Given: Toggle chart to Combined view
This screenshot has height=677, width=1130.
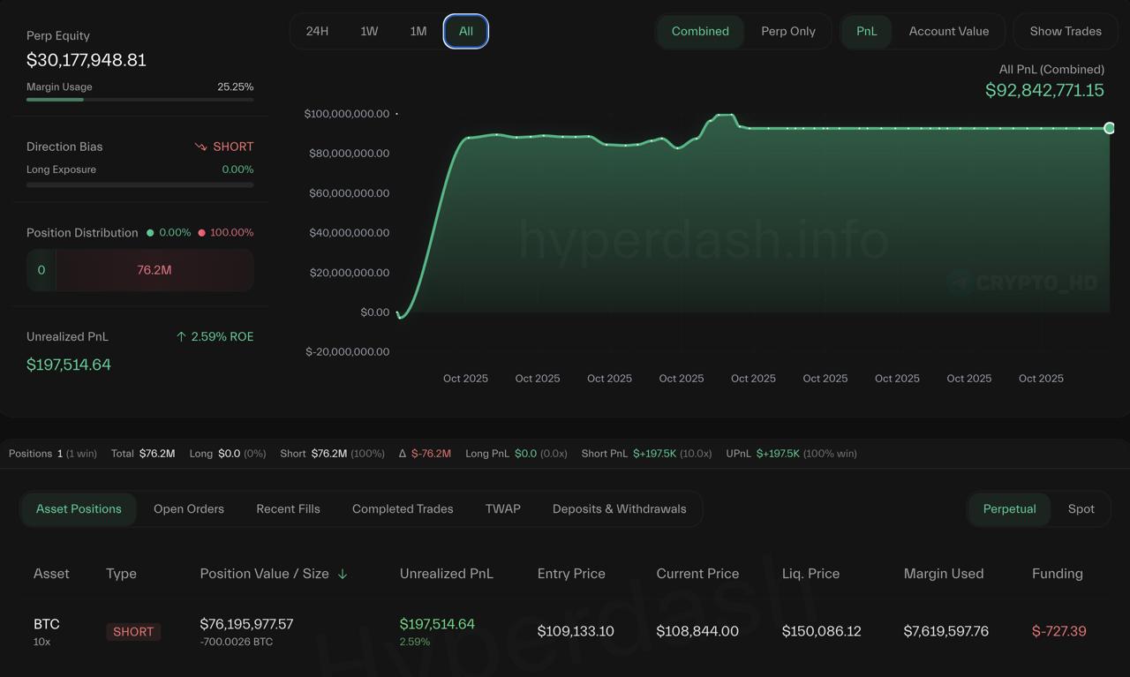Looking at the screenshot, I should 700,31.
